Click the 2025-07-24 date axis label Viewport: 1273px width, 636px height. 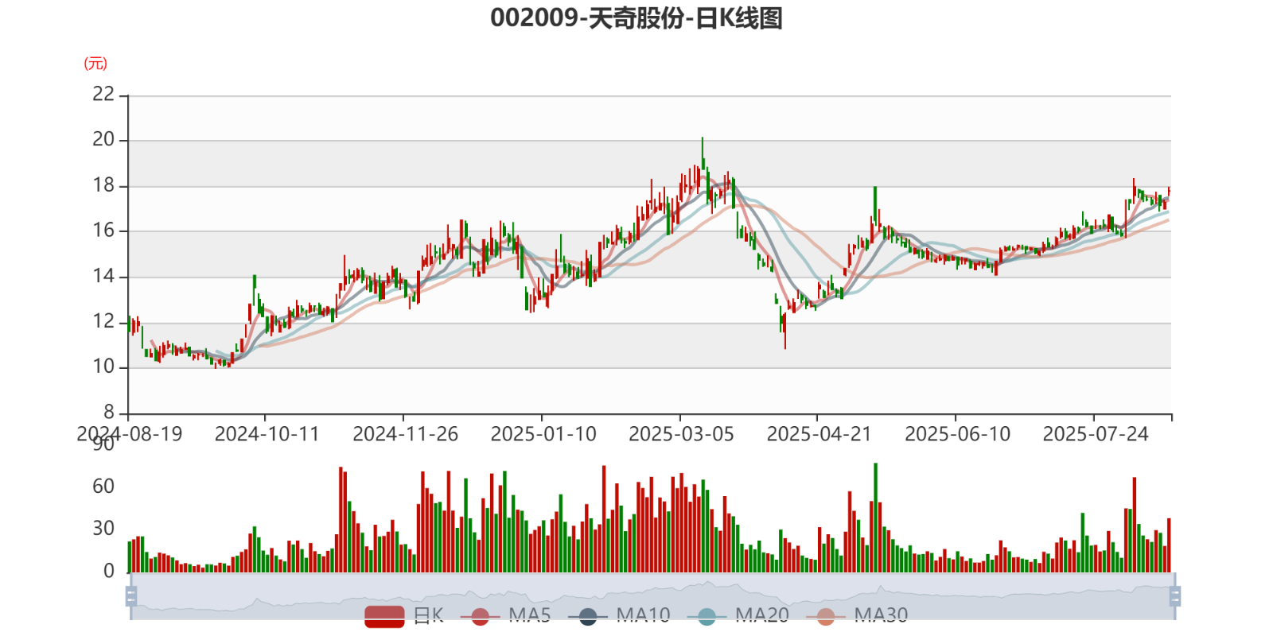[x=1096, y=434]
